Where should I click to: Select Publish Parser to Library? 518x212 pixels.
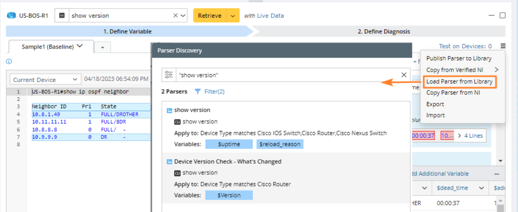(x=459, y=58)
